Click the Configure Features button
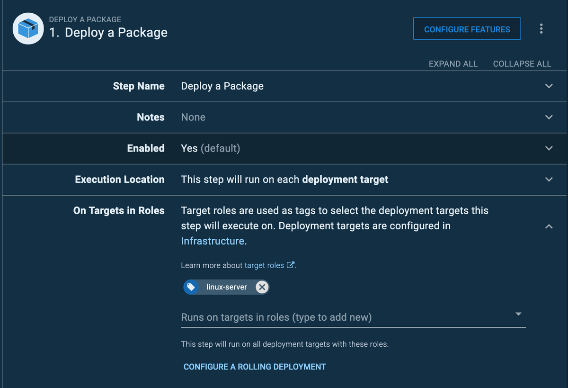Viewport: 568px width, 388px height. (467, 29)
